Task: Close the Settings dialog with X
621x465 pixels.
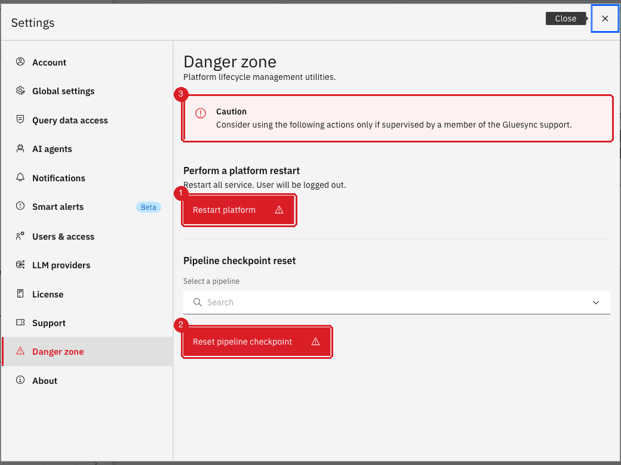Action: point(605,18)
